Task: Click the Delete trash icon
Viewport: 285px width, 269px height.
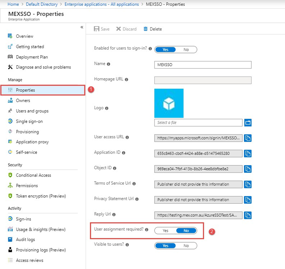Action: click(x=146, y=29)
